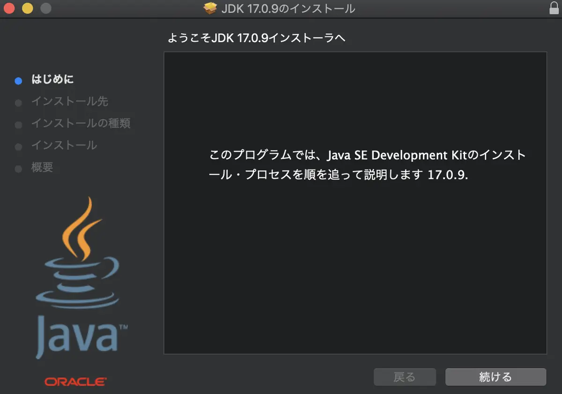Select the インストール先 step
562x394 pixels.
(70, 101)
